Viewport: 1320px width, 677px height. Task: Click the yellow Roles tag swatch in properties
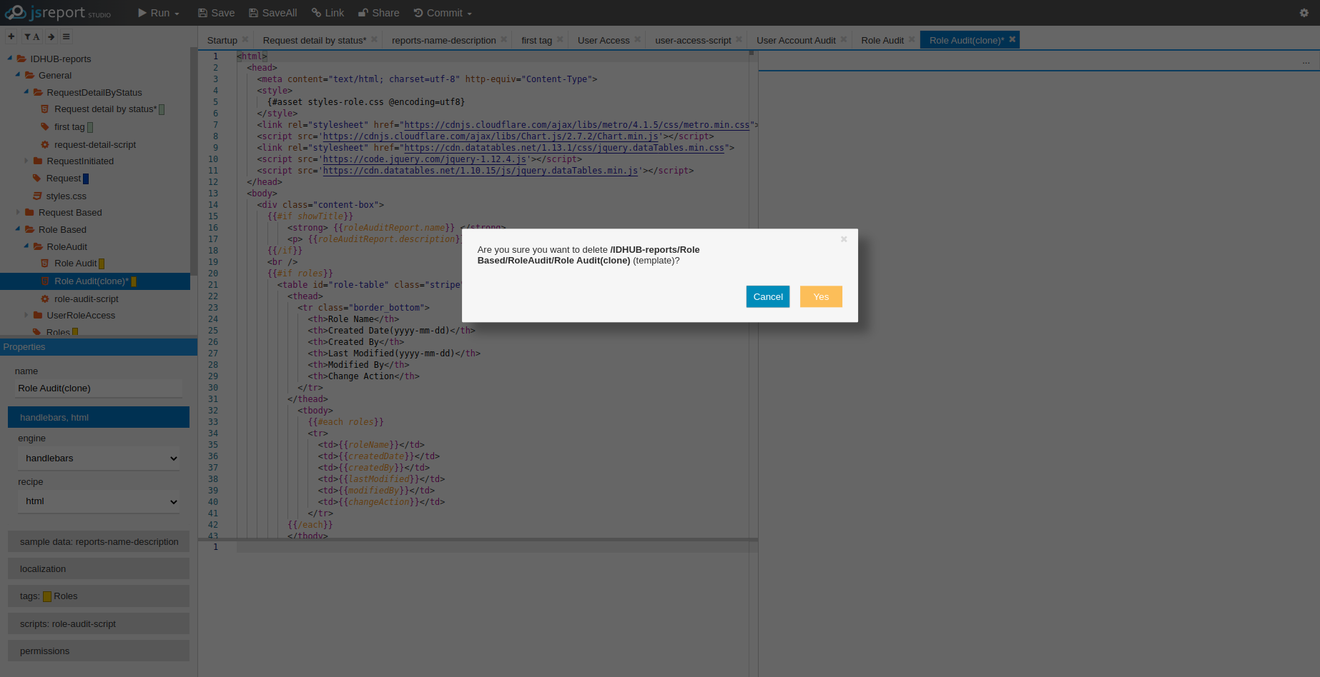coord(47,596)
